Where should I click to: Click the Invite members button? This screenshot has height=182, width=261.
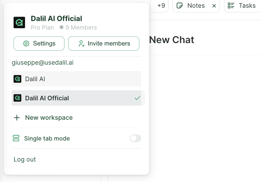(104, 43)
